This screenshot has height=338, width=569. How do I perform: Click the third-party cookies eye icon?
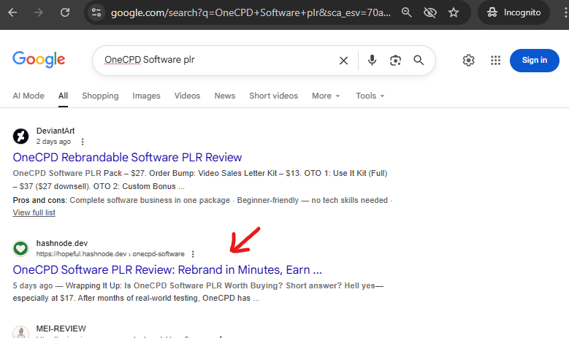[430, 12]
